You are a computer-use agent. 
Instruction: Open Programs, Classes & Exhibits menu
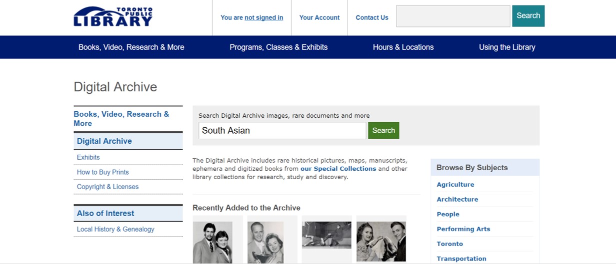pos(278,47)
